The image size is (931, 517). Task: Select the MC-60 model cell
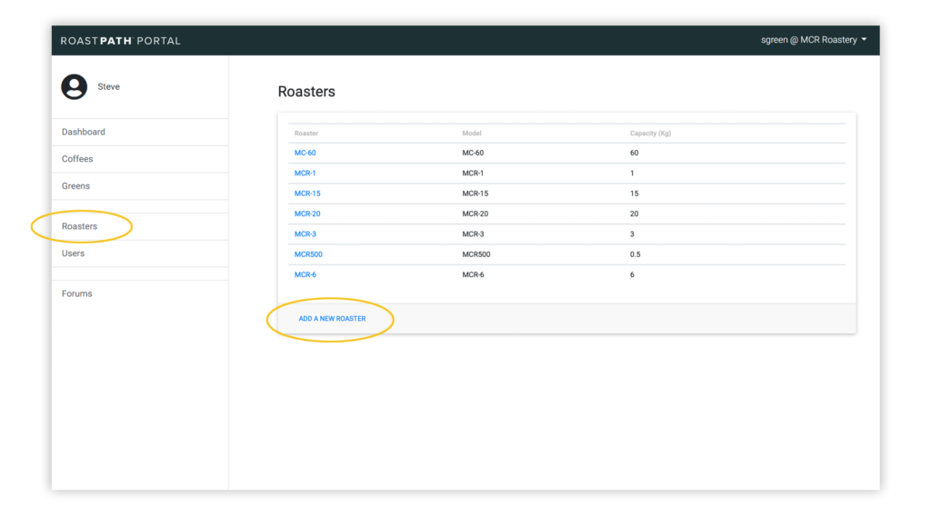[x=473, y=154]
